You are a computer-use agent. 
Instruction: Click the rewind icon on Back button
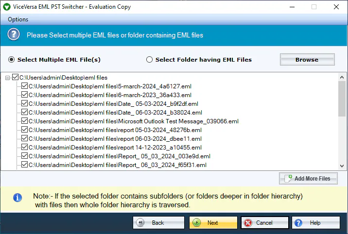(140, 222)
